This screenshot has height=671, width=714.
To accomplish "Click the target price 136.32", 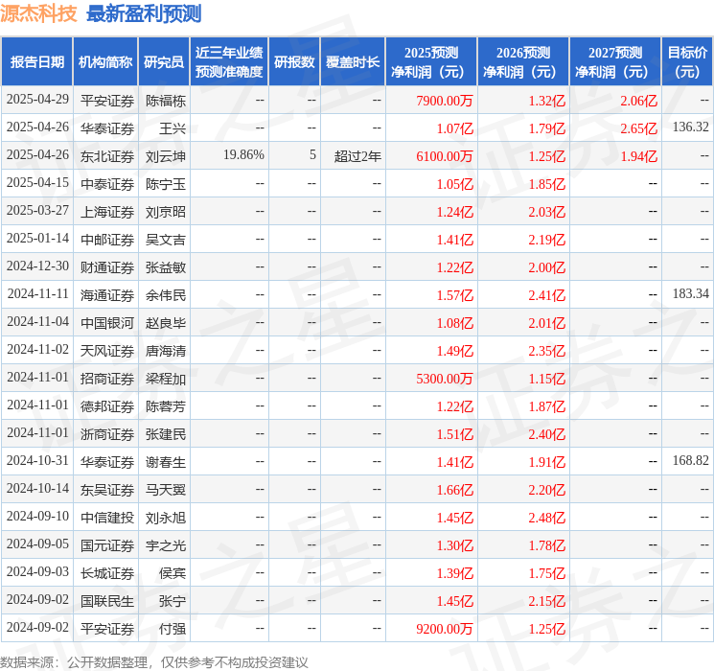I will point(691,127).
